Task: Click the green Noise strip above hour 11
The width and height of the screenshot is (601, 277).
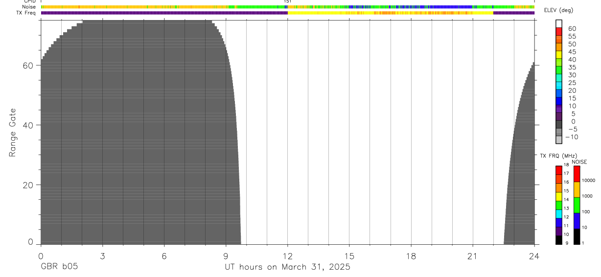Action: 267,7
